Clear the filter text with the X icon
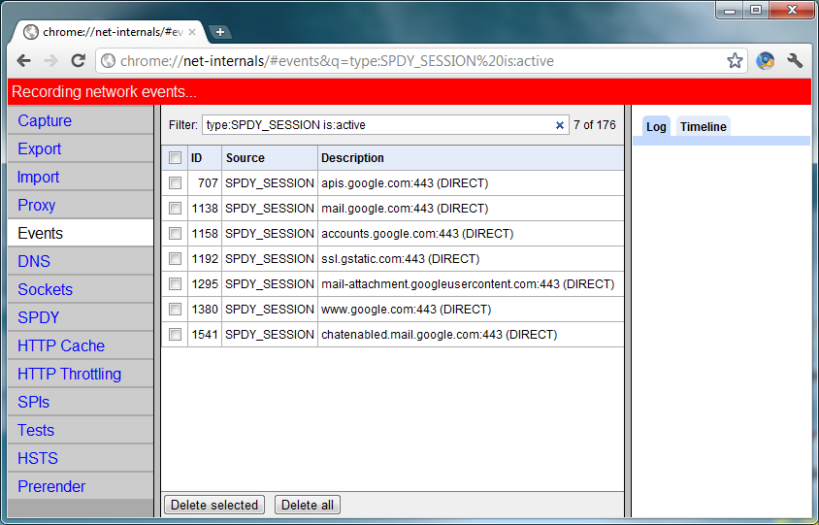The image size is (819, 525). pyautogui.click(x=559, y=125)
